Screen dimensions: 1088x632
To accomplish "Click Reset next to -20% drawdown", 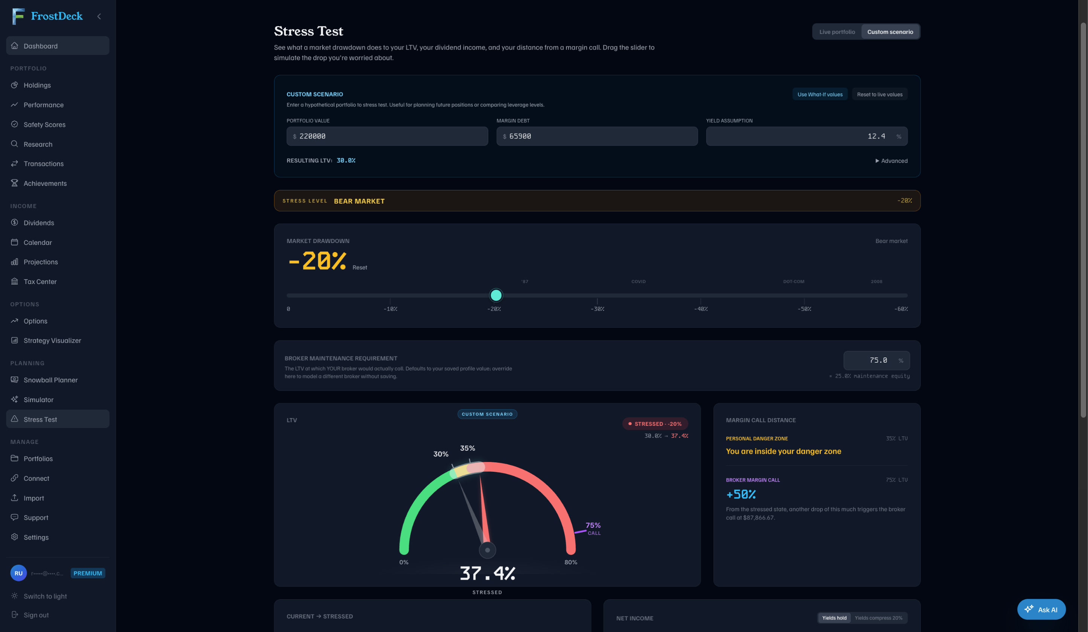I will click(x=360, y=267).
